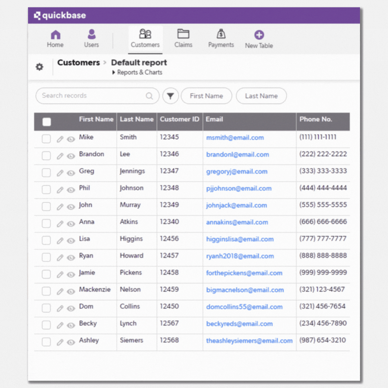The image size is (388, 388).
Task: View Ryan Howard's record via eye icon
Action: (71, 258)
